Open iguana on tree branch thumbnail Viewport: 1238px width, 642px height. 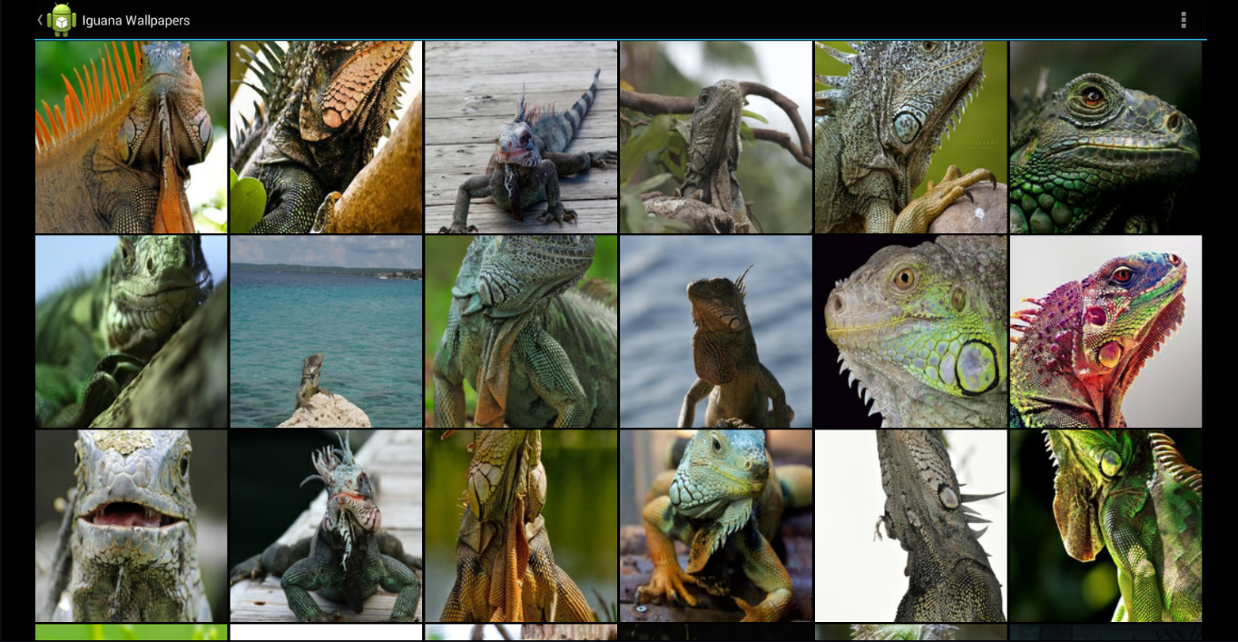[x=716, y=137]
